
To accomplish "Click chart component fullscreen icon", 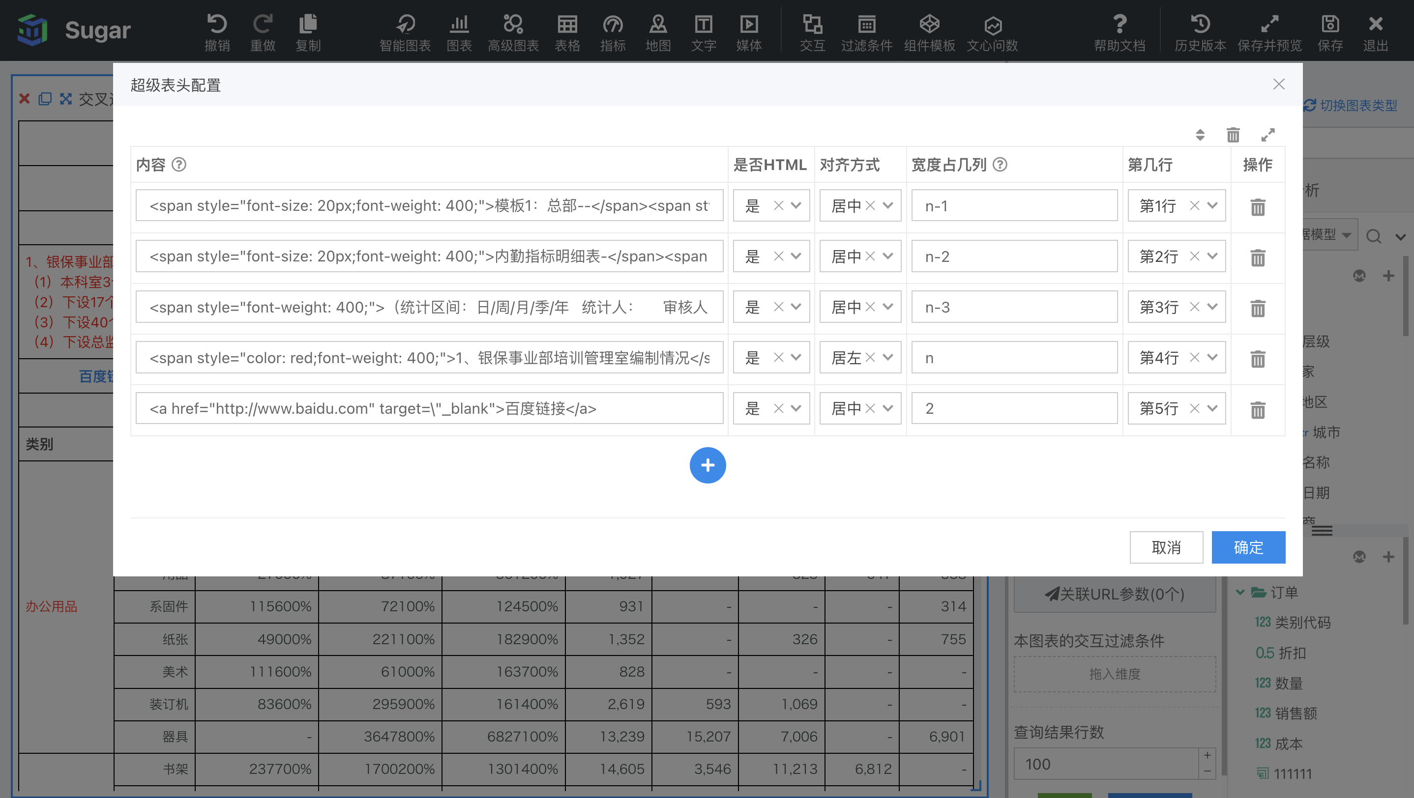I will click(x=66, y=99).
